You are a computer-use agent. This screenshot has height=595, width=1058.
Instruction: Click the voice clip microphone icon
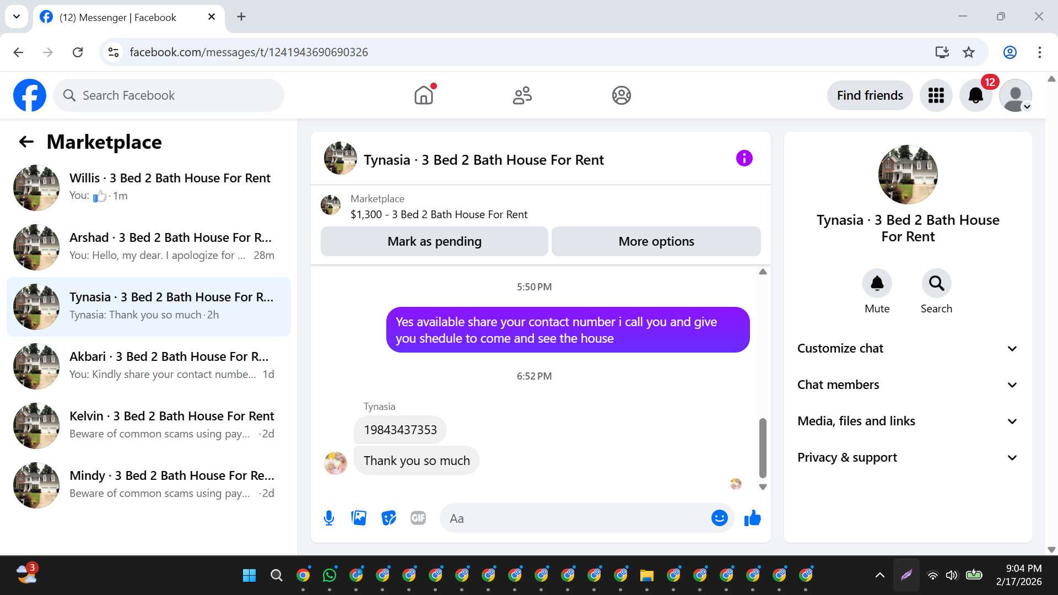pos(329,518)
